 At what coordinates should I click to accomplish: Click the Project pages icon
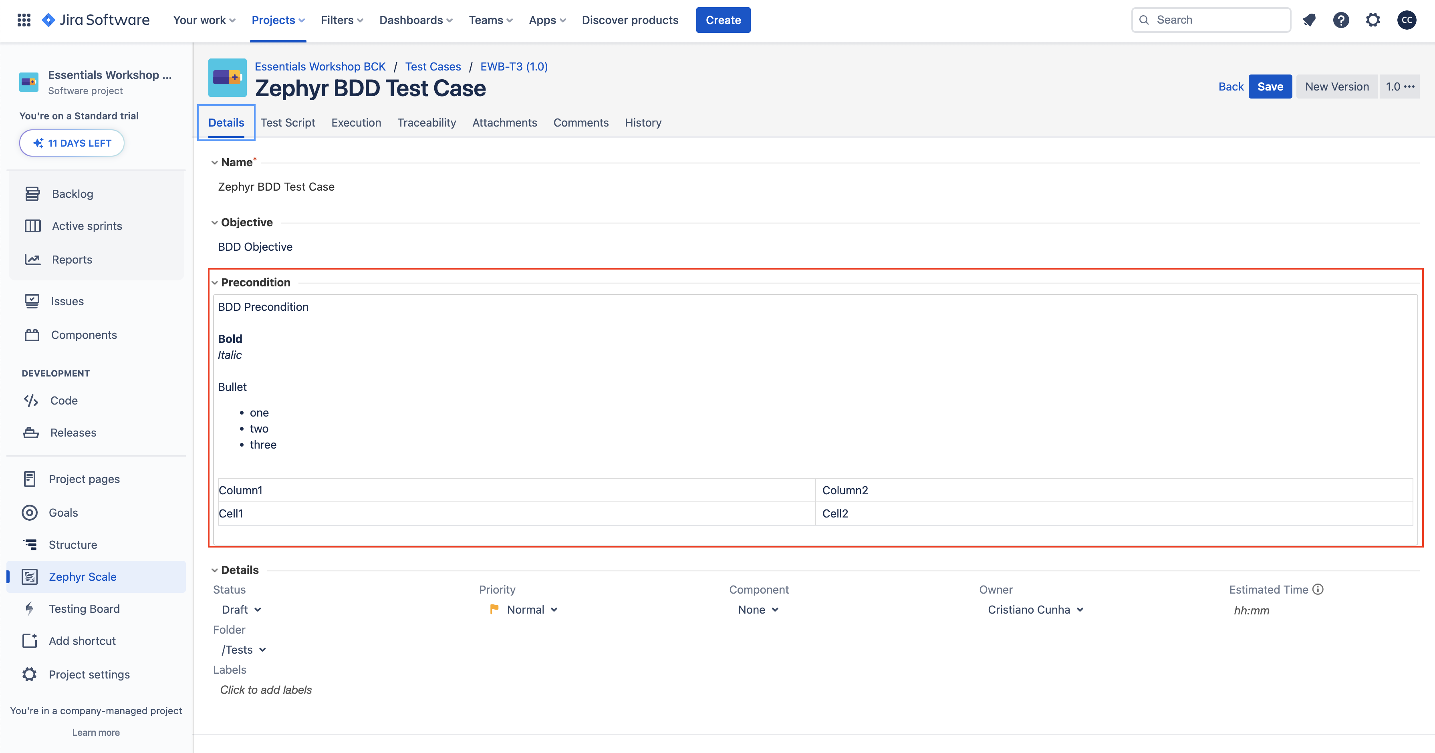[30, 479]
